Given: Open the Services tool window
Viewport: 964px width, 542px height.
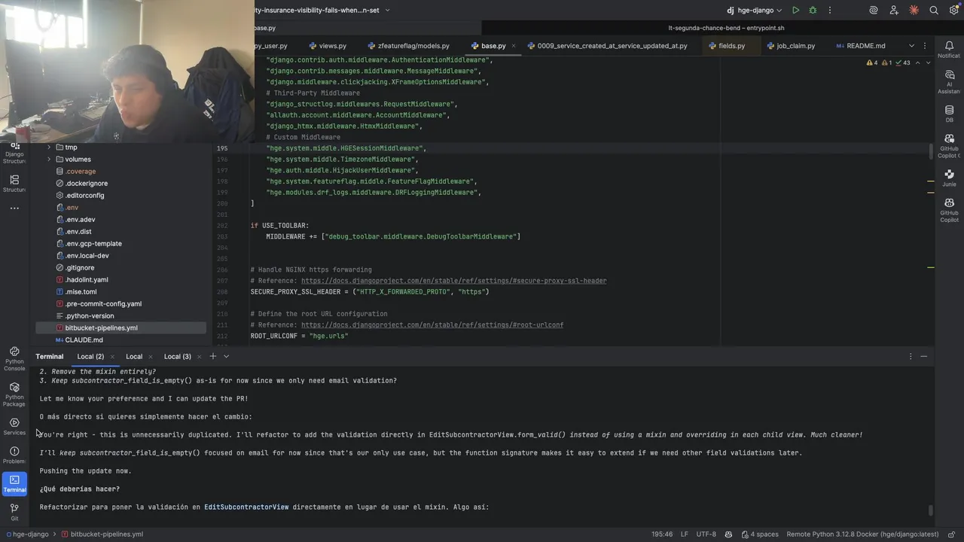Looking at the screenshot, I should (x=14, y=427).
